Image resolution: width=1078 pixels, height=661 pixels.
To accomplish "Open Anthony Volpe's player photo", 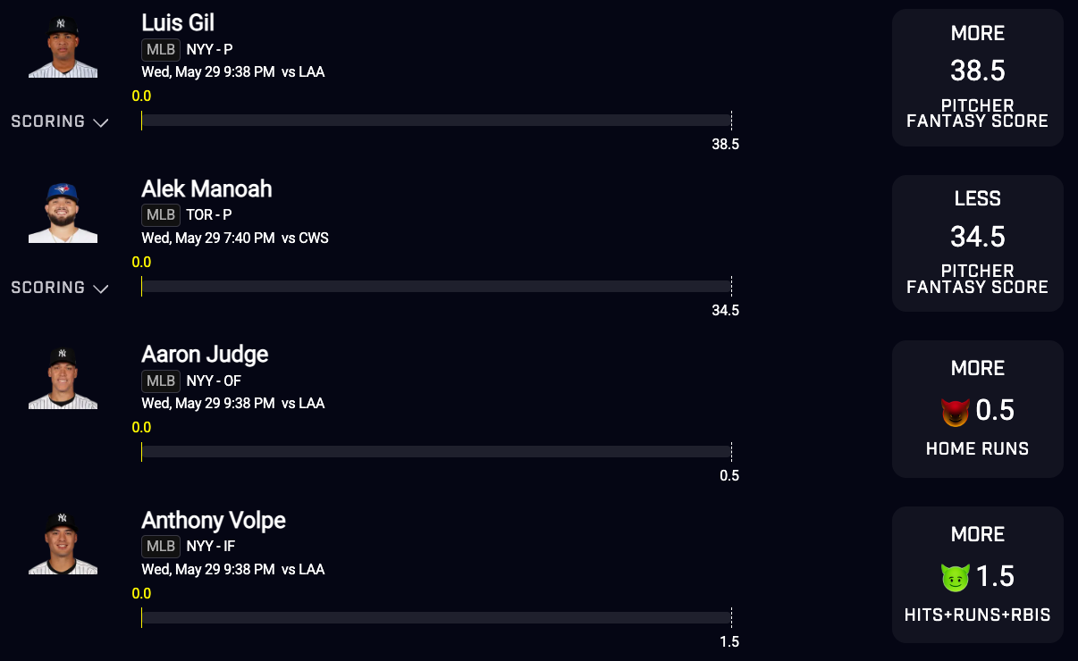I will pos(63,544).
